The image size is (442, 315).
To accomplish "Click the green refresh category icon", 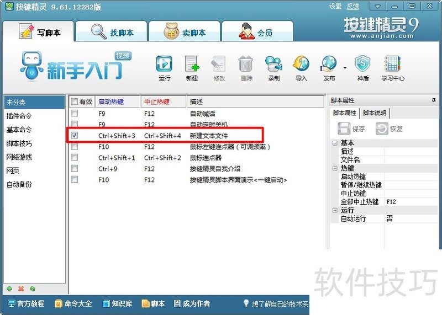I will 33,289.
